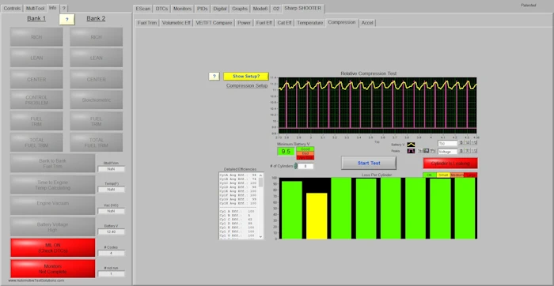Toggle the Voltage axis autoscale lock icon
Screen dimensions: 554x286
[x=461, y=151]
